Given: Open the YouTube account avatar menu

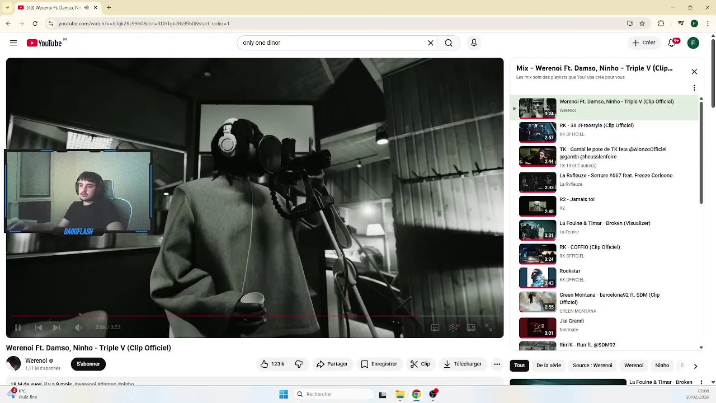Looking at the screenshot, I should (x=693, y=43).
